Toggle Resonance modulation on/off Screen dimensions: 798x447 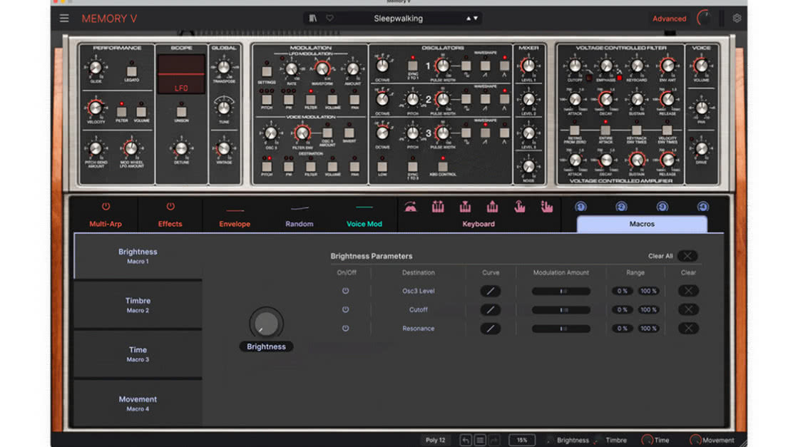coord(346,328)
